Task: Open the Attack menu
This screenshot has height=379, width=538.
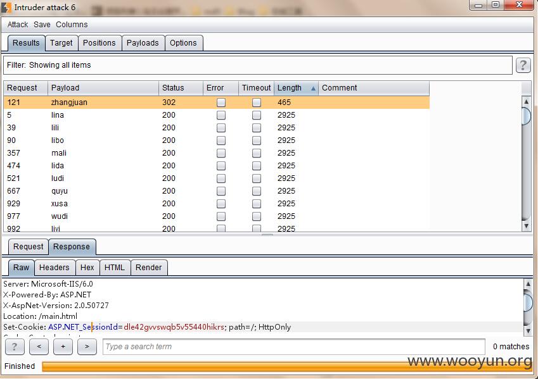Action: coord(18,25)
